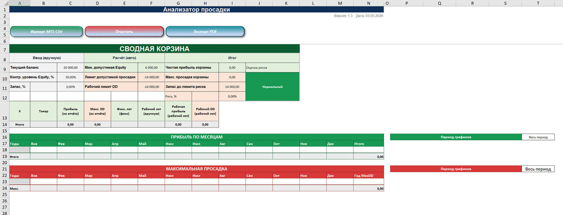
Task: Select the Риск, % label cell
Action: [178, 96]
